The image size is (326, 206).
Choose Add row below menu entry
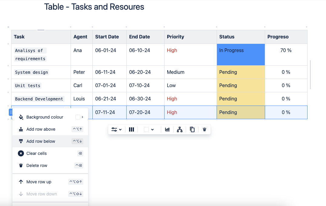click(41, 141)
